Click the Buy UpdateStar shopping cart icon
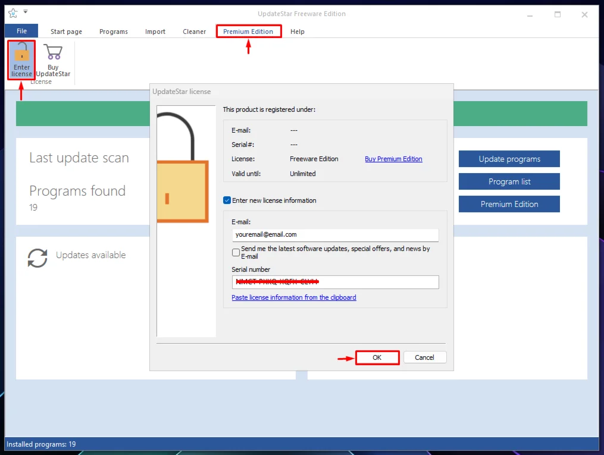604x455 pixels. tap(53, 53)
